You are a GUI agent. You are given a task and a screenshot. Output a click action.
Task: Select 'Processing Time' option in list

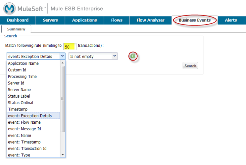22,77
